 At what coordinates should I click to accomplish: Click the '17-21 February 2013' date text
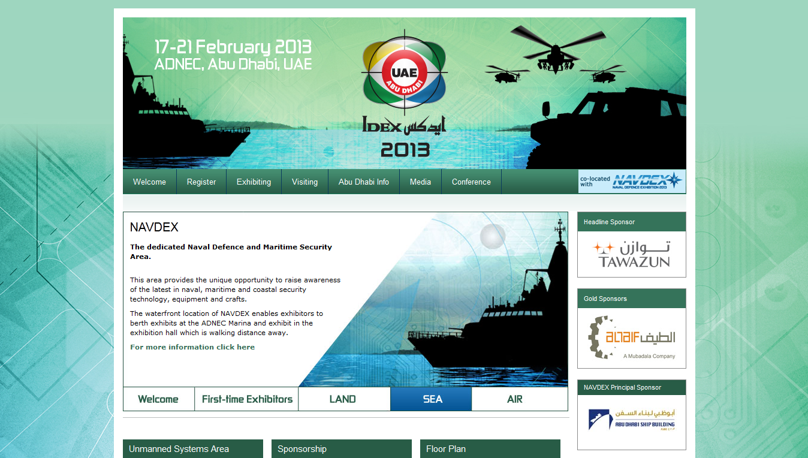[233, 47]
